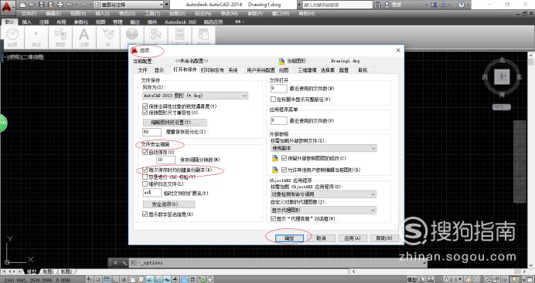
Task: Click the ViewCube top face 上
Action: [503, 76]
